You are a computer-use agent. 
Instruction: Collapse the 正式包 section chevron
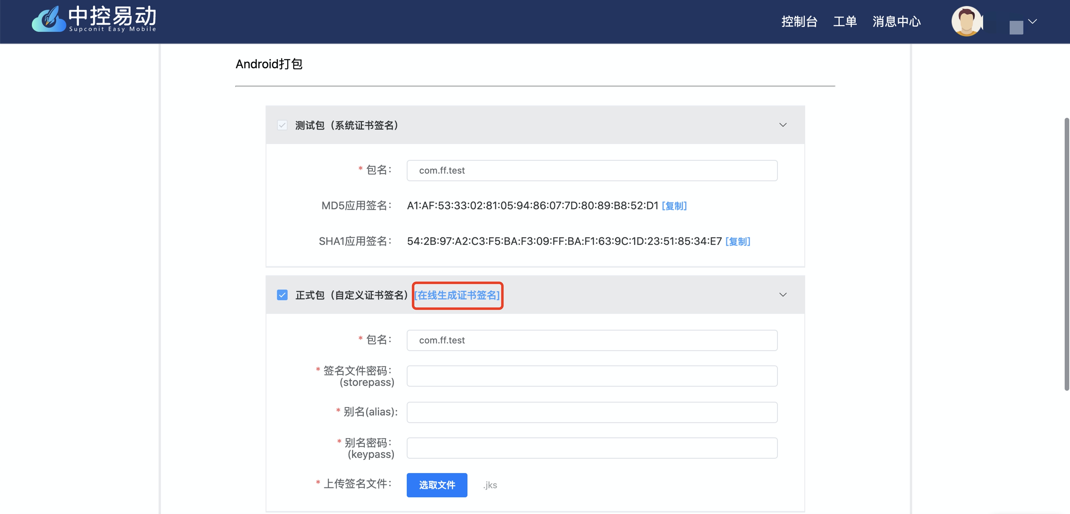(x=782, y=295)
